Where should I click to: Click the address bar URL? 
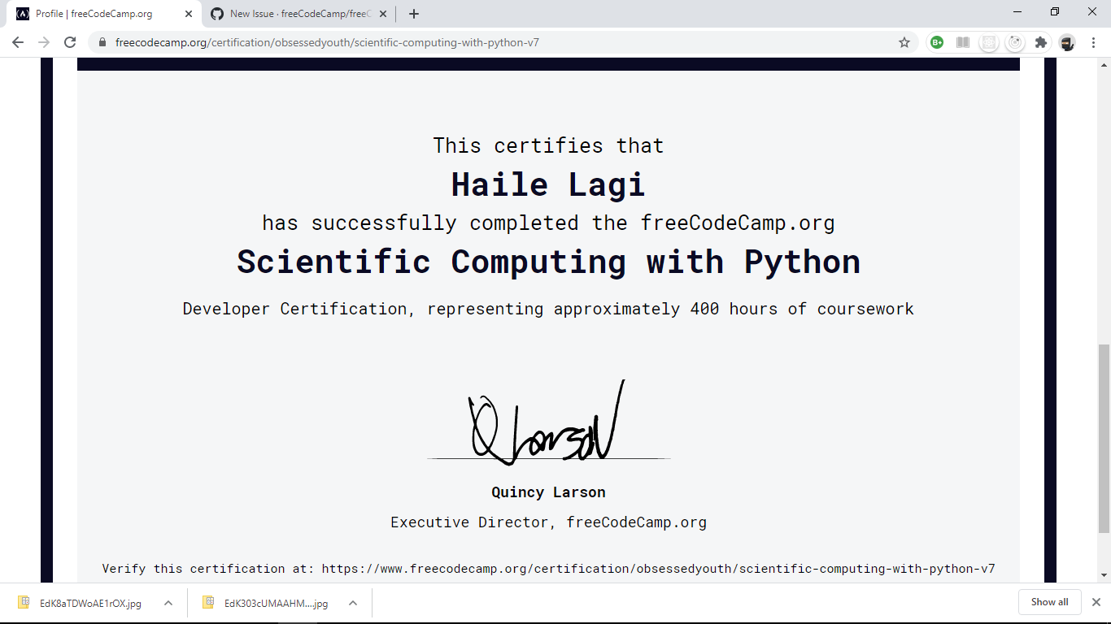(327, 42)
